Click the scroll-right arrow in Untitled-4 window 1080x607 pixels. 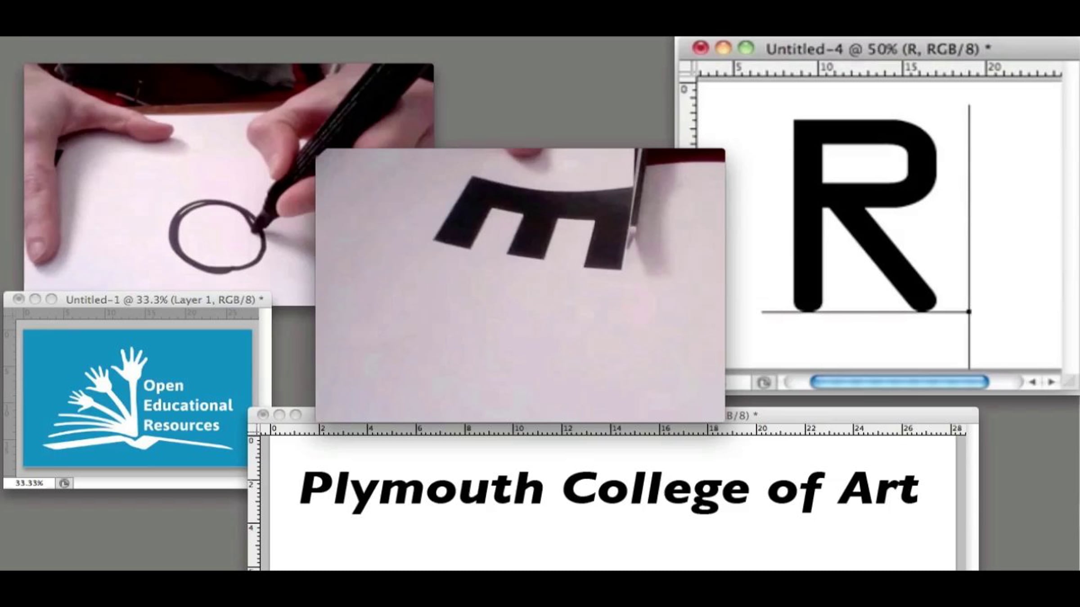coord(1051,382)
